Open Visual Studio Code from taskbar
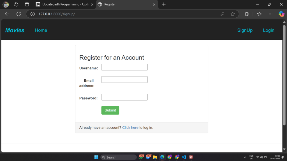Screen dimensions: 287x161 pyautogui.click(x=184, y=157)
